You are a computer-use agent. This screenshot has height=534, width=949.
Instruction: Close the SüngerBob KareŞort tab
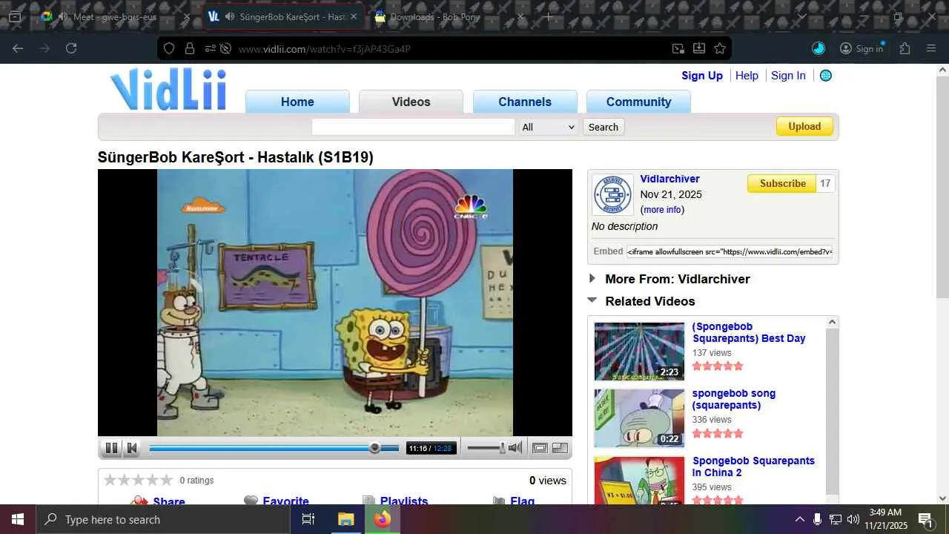coord(354,16)
